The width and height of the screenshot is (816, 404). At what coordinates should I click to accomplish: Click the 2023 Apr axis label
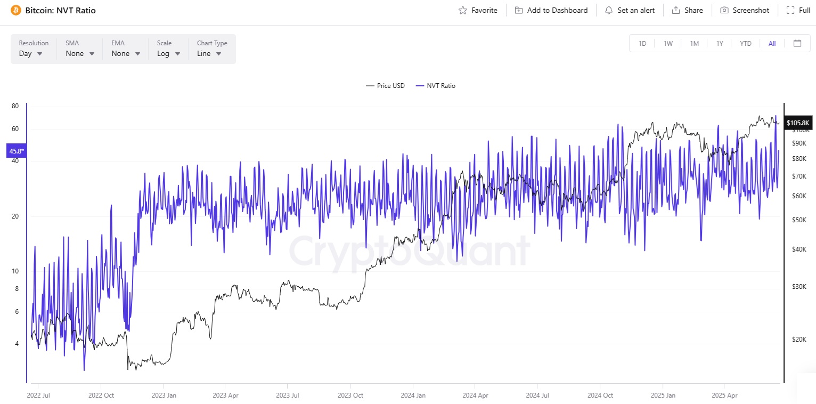(x=225, y=395)
